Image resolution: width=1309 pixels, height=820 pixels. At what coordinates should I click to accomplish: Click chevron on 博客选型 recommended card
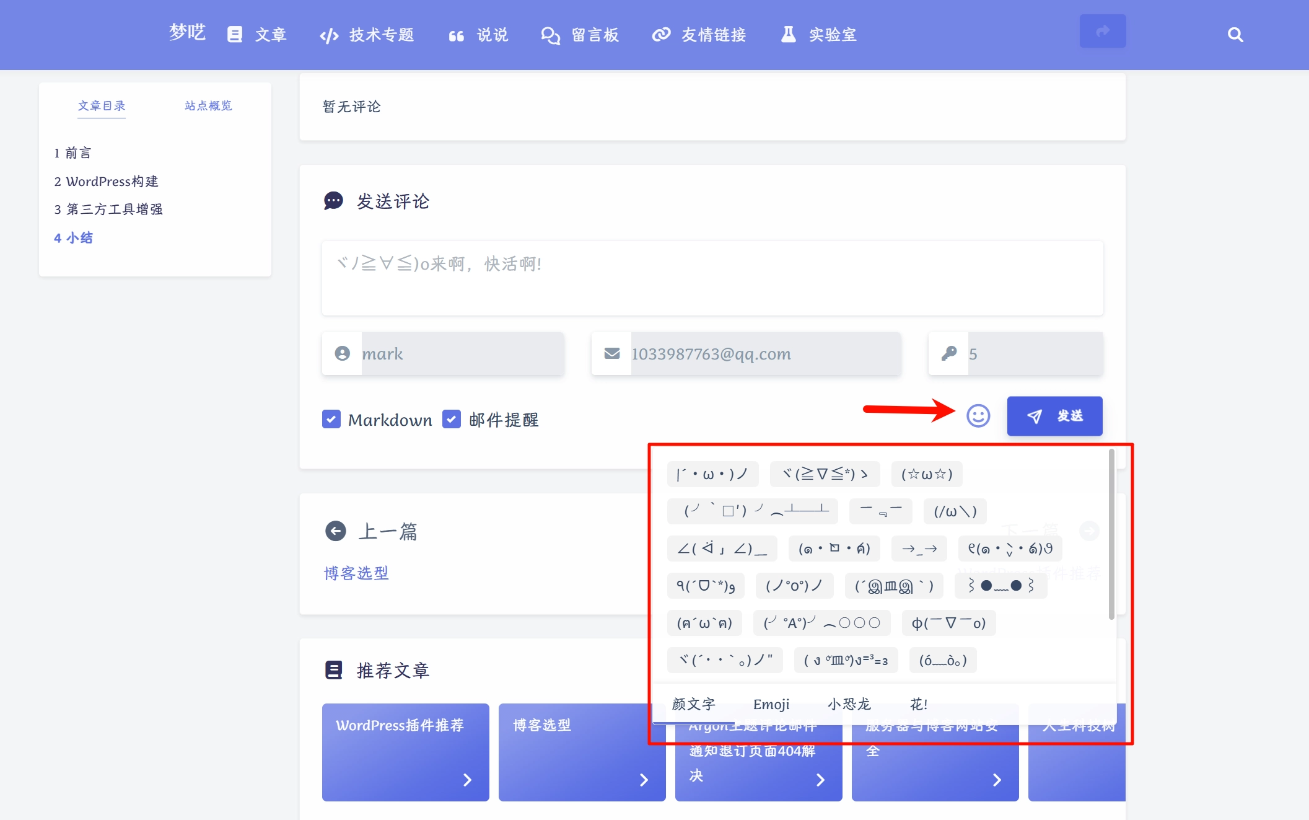pos(644,780)
